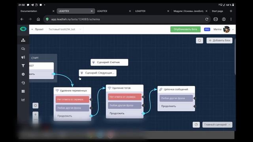Select the Сценарий: Счетчик block
The width and height of the screenshot is (253, 142).
pyautogui.click(x=110, y=62)
